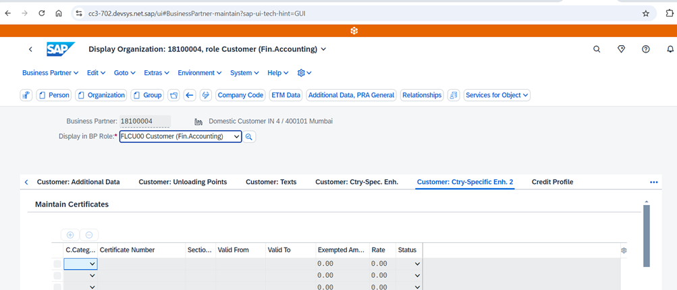This screenshot has width=677, height=290.
Task: Click the plus add-row icon
Action: tap(70, 235)
